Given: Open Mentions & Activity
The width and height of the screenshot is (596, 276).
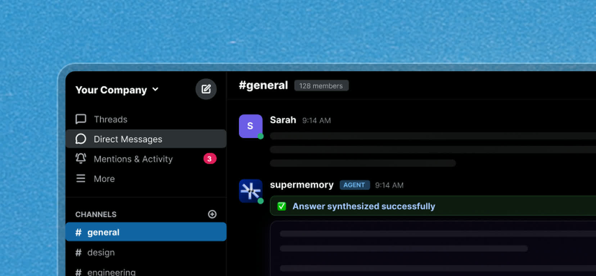Looking at the screenshot, I should [x=146, y=159].
